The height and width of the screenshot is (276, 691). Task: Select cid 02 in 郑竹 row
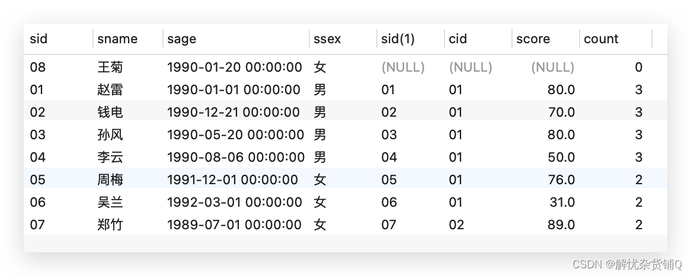(x=456, y=224)
